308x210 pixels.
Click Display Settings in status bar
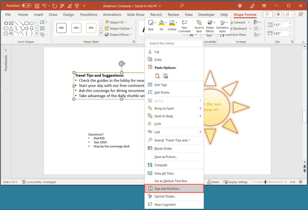236,182
